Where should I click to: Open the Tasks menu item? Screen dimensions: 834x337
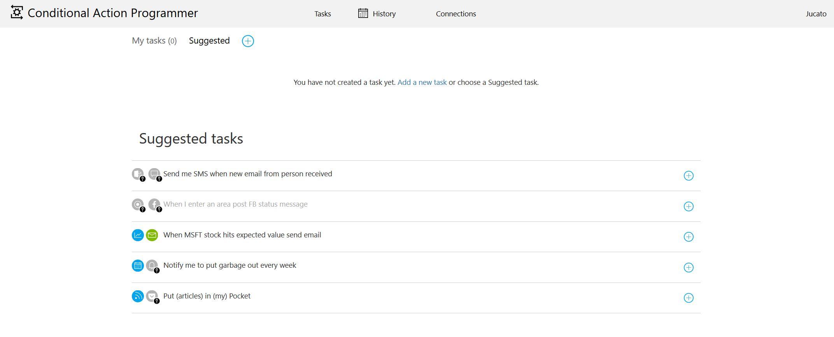pos(322,14)
